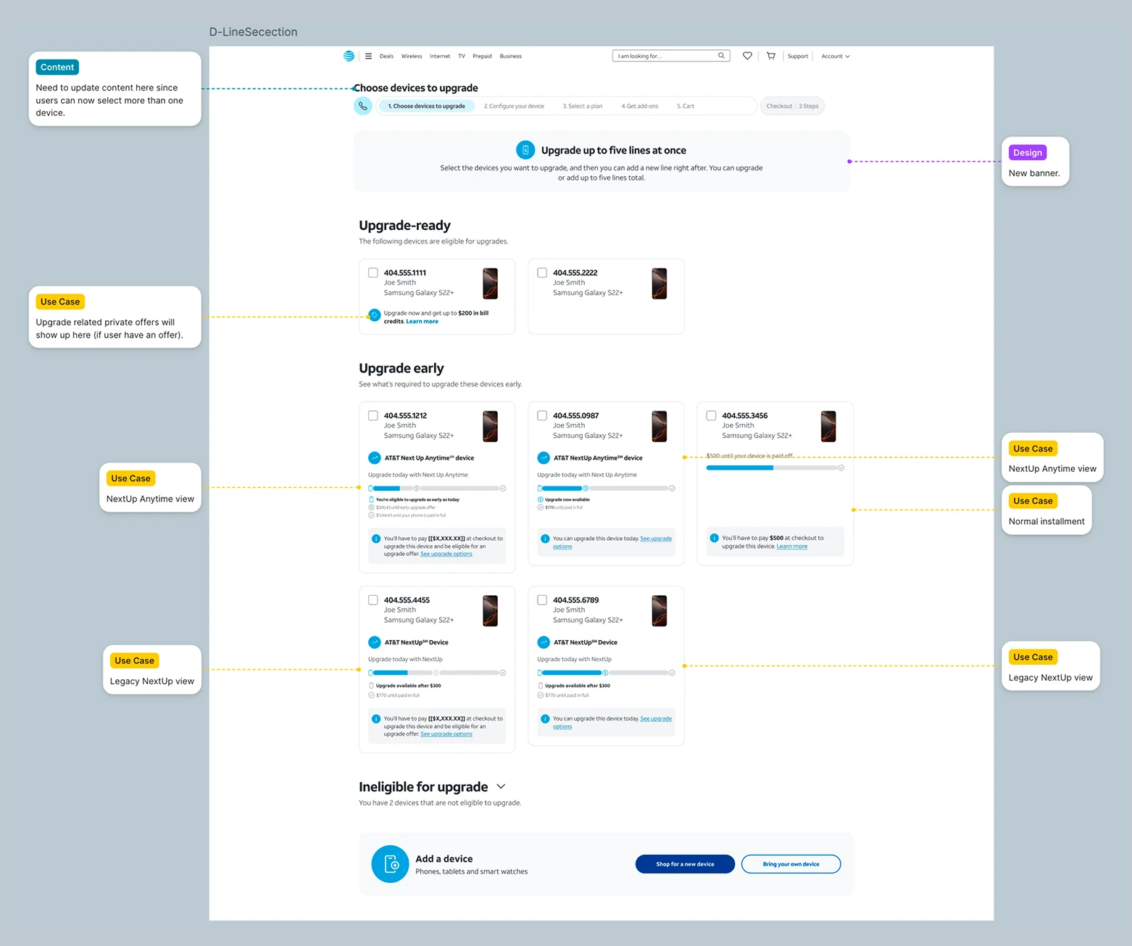The image size is (1132, 946).
Task: Click Learn more on 404.555.1111 offer
Action: coord(422,321)
